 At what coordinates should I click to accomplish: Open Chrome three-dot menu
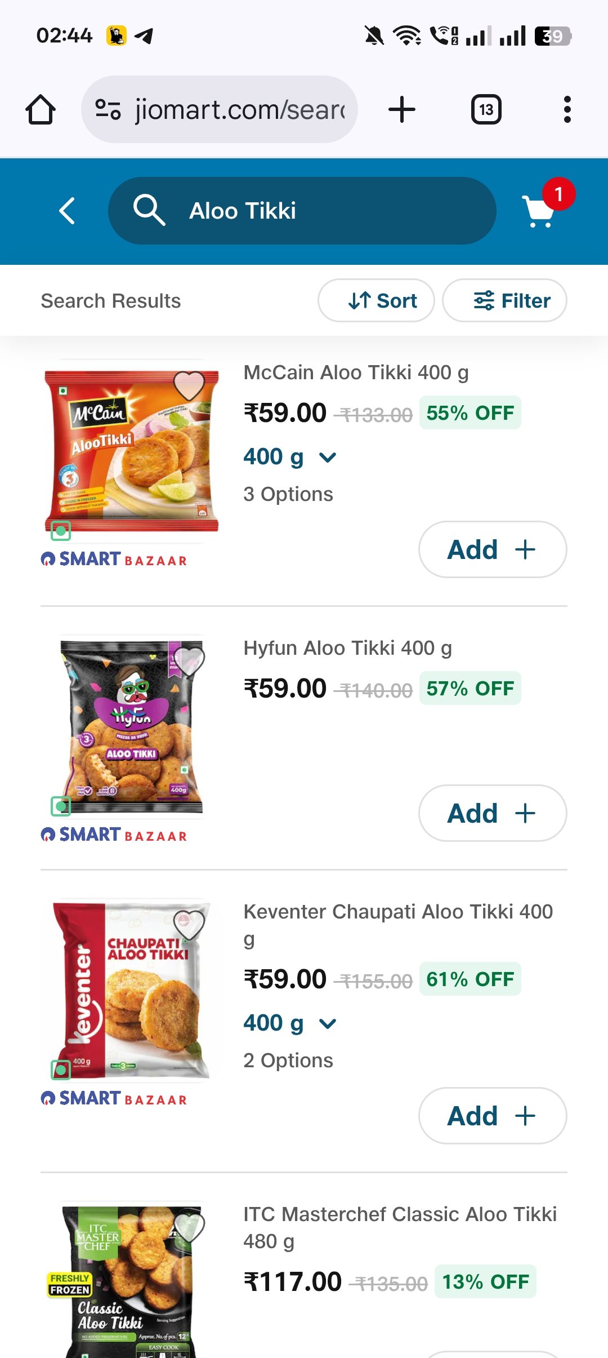coord(567,109)
